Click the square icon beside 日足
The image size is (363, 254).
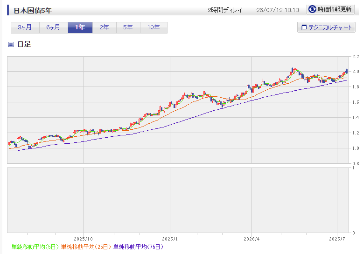[11, 44]
